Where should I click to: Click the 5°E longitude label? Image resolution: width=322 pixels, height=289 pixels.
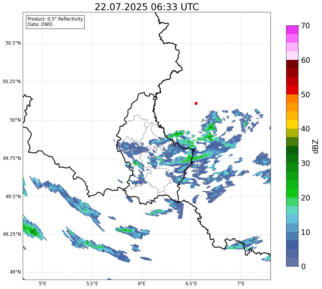(x=43, y=283)
